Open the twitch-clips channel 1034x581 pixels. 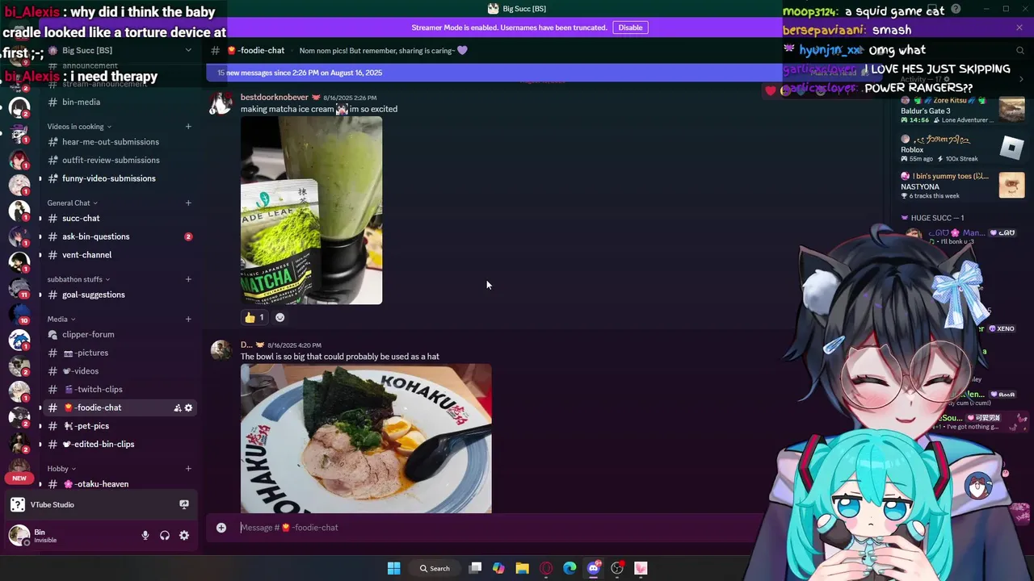point(119,390)
